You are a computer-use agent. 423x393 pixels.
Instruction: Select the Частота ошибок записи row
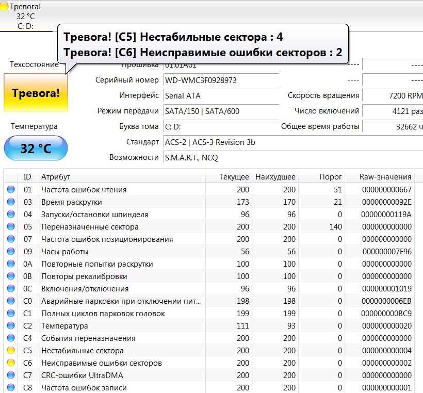(x=84, y=388)
